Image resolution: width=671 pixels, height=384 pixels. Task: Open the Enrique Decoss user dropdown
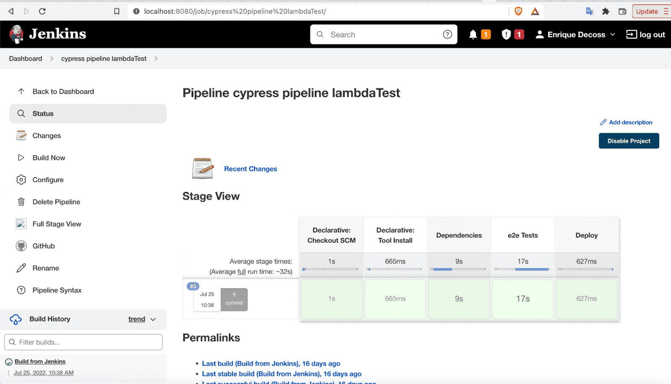click(575, 34)
